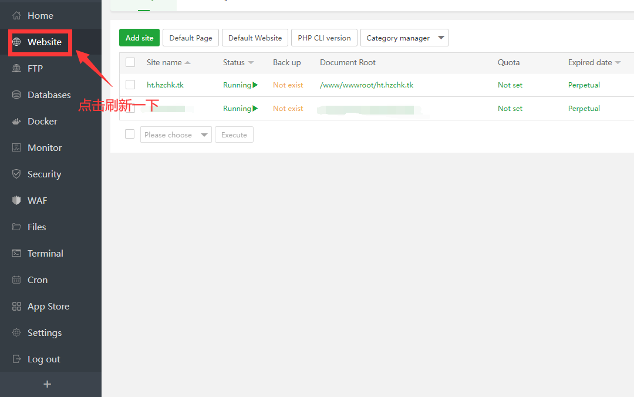Open the Files menu item
This screenshot has height=397, width=634.
(x=36, y=227)
